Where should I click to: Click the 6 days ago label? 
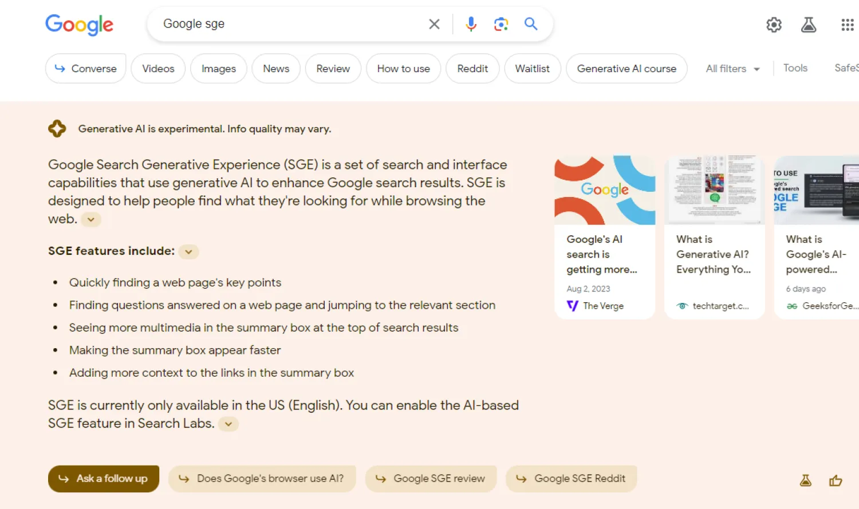[x=806, y=289]
